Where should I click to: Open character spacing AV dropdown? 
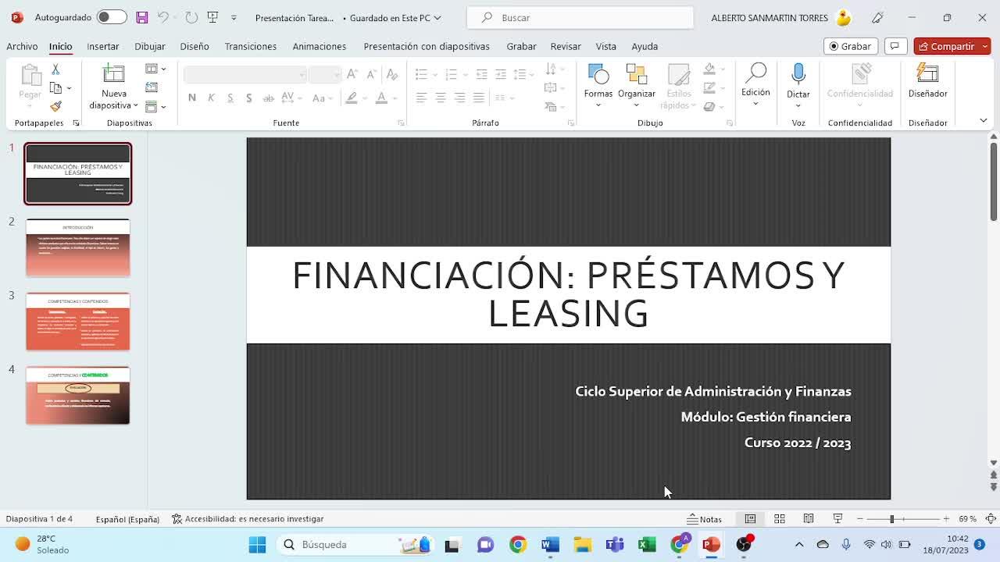click(x=291, y=98)
